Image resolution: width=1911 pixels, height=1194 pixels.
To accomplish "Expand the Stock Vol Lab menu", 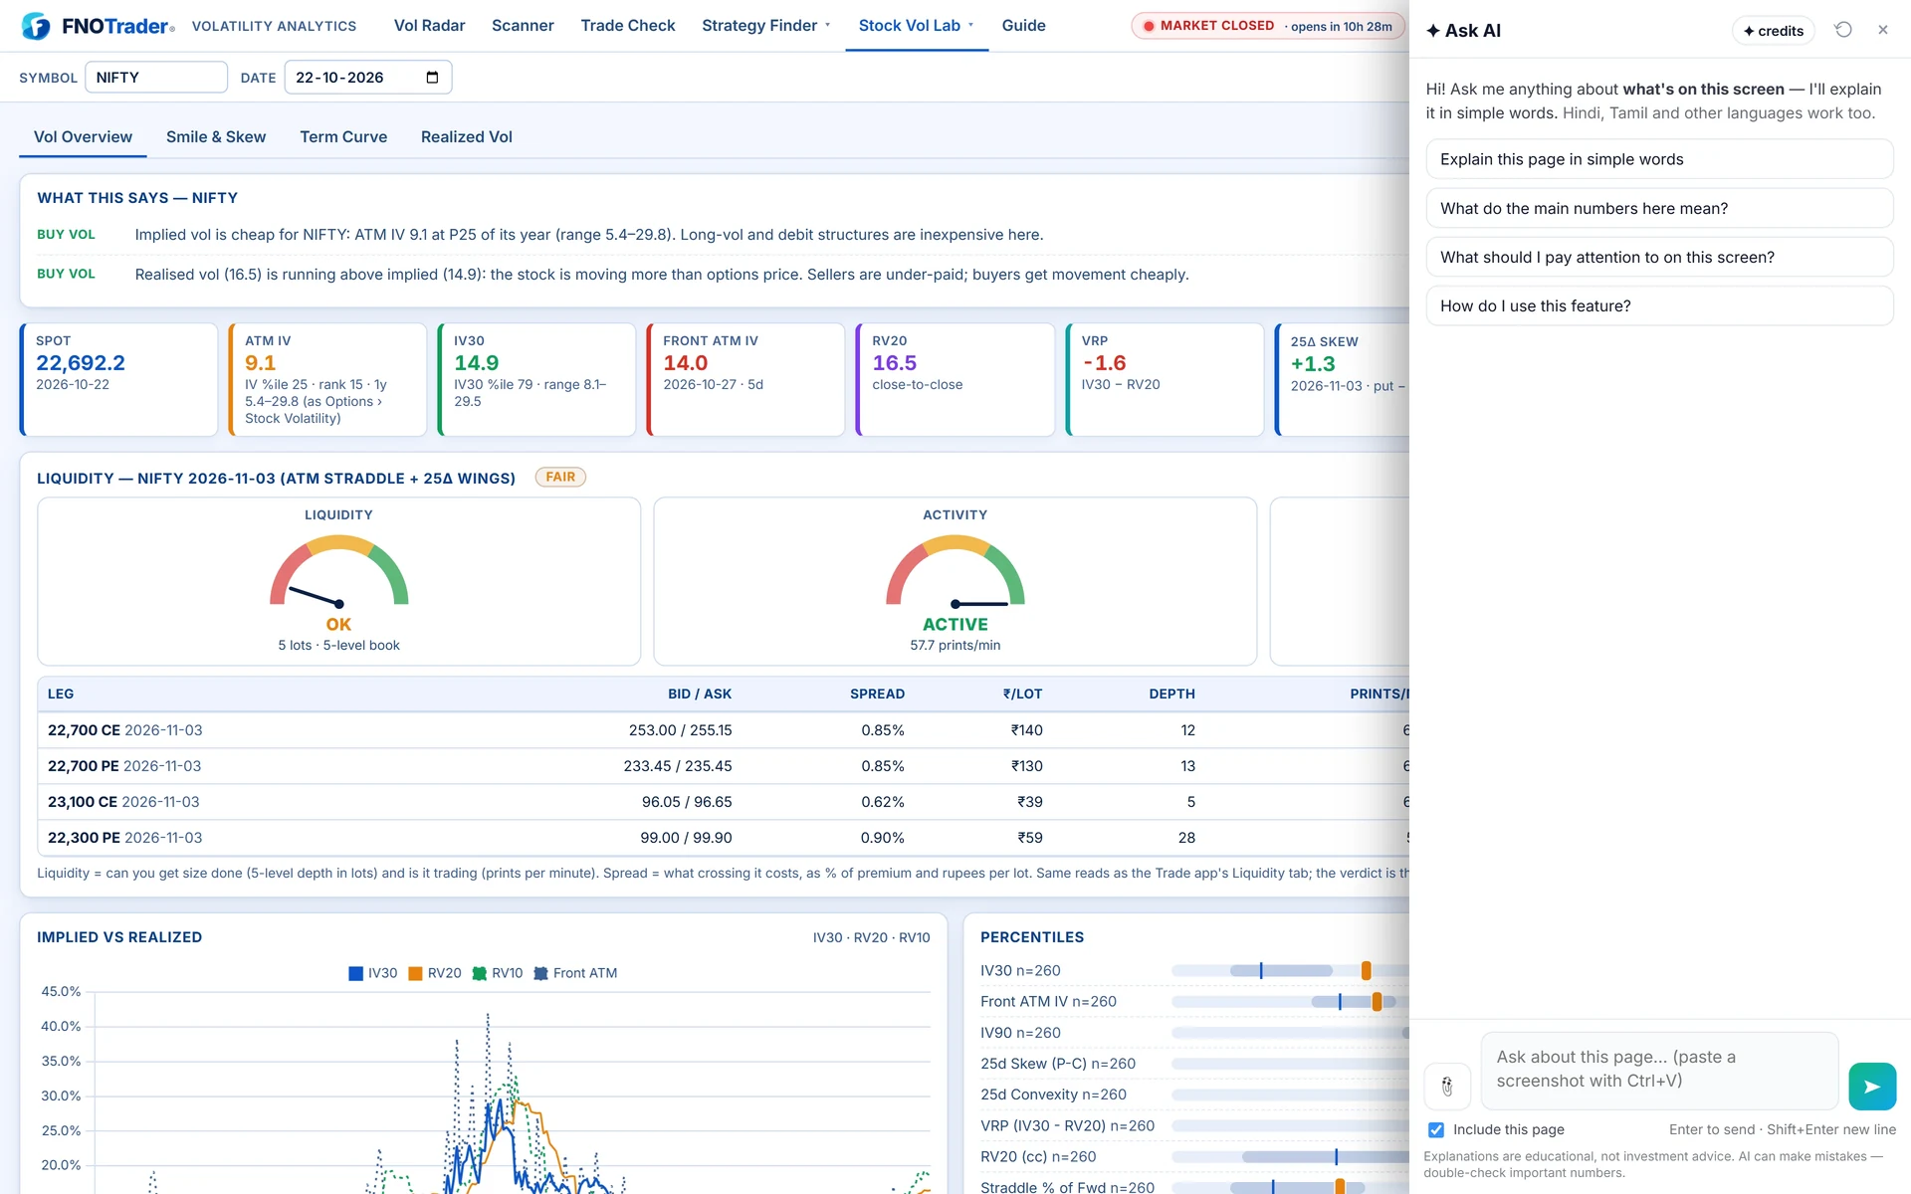I will coord(917,26).
